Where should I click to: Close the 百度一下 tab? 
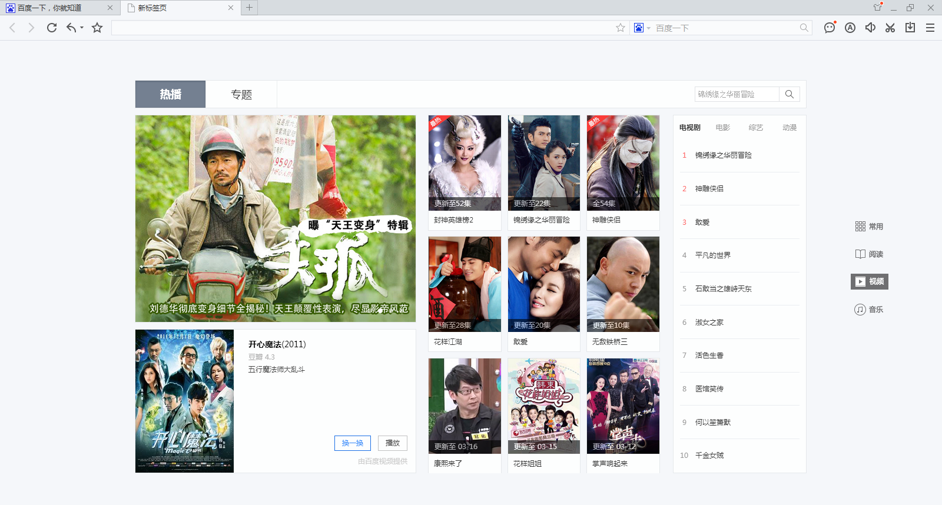pos(110,8)
